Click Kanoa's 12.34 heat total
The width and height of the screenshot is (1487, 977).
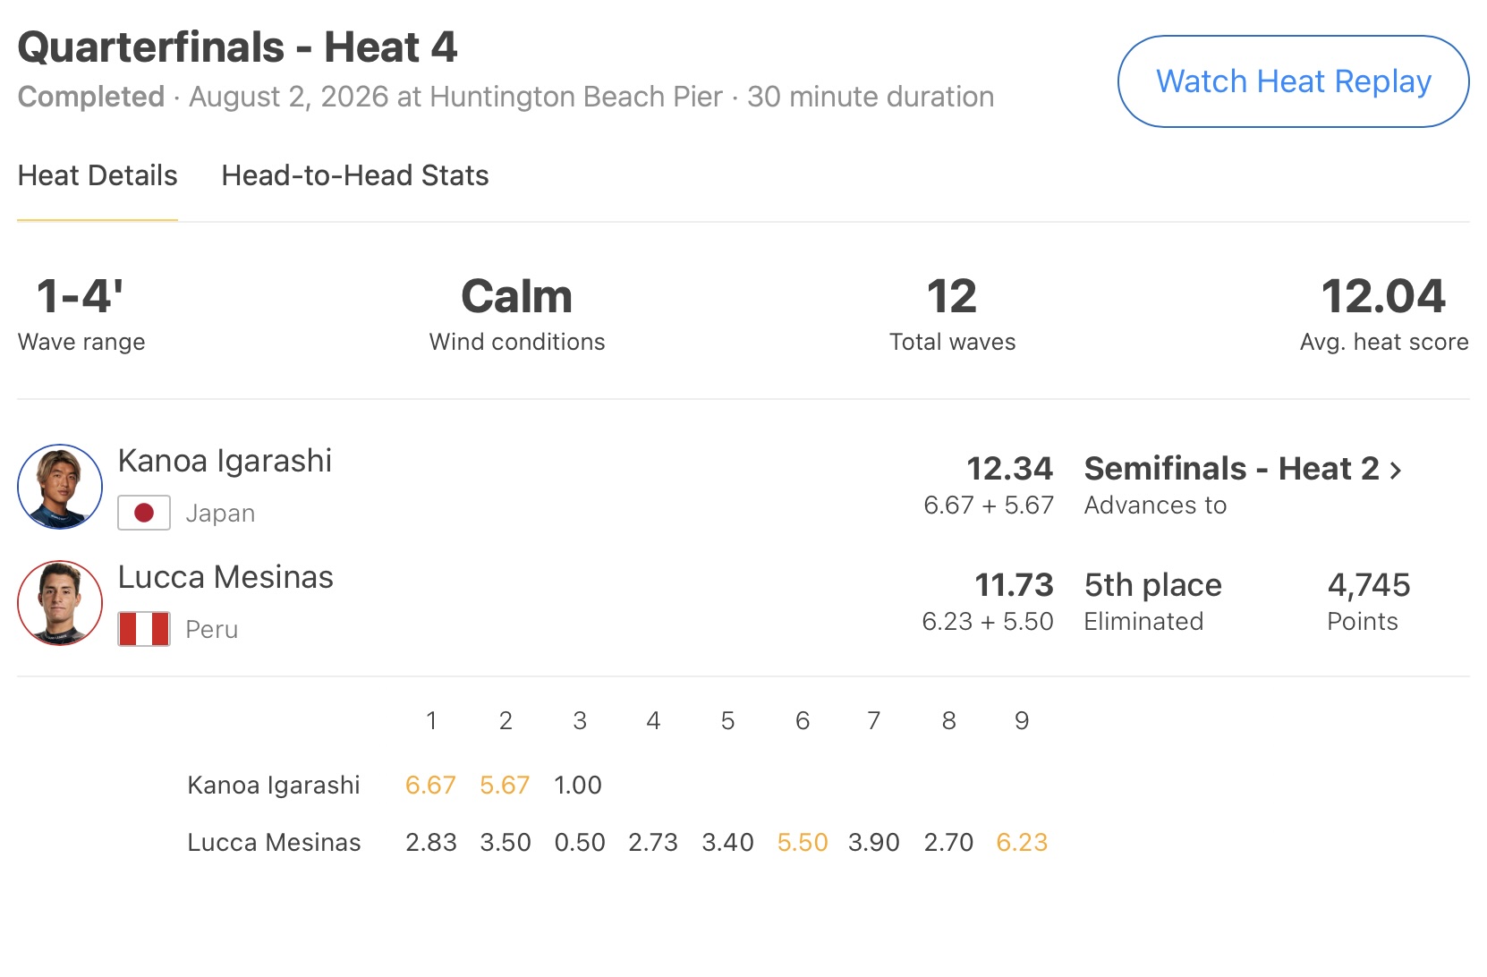tap(1009, 468)
